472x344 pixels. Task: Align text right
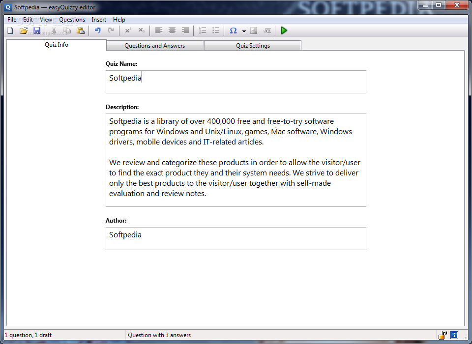click(185, 30)
